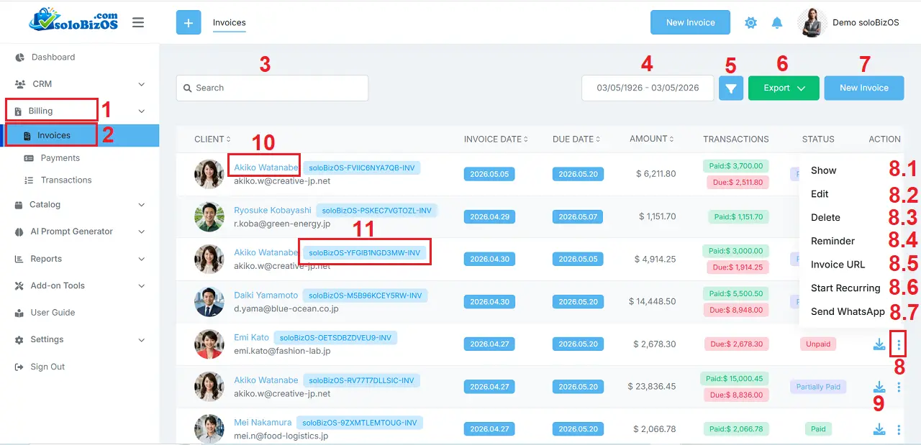The width and height of the screenshot is (921, 445).
Task: Open actions menu for Emi Kato invoice
Action: (x=899, y=344)
